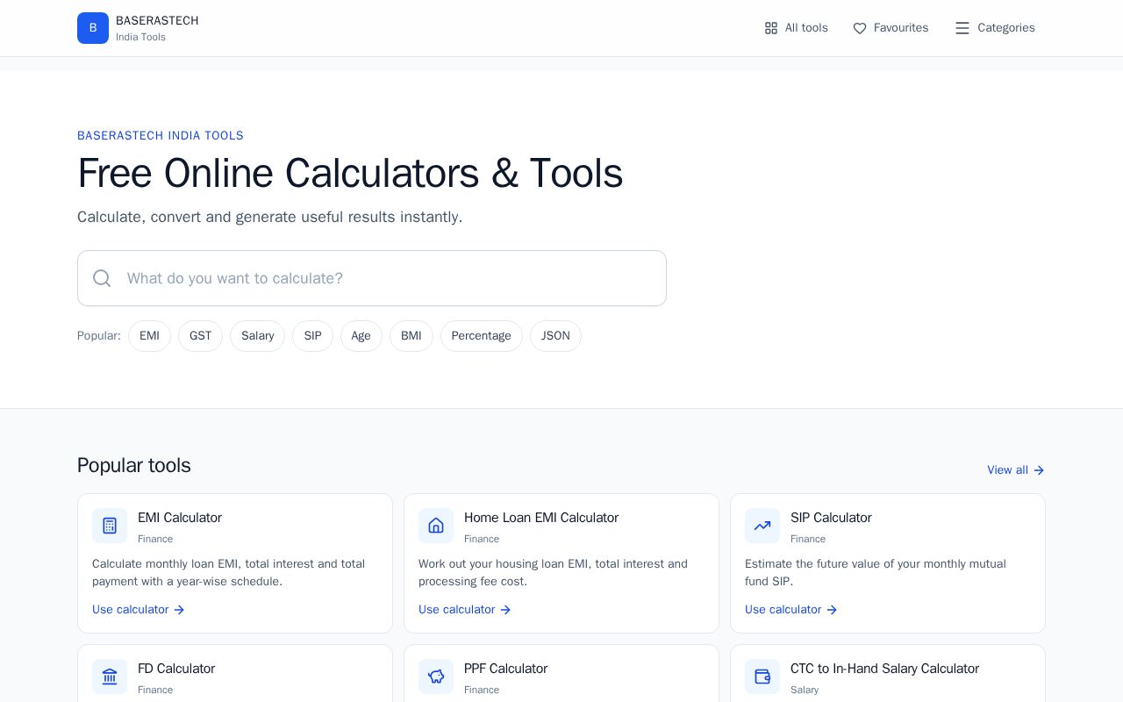Viewport: 1123px width, 702px height.
Task: Click the Favourites heart icon
Action: [x=860, y=28]
